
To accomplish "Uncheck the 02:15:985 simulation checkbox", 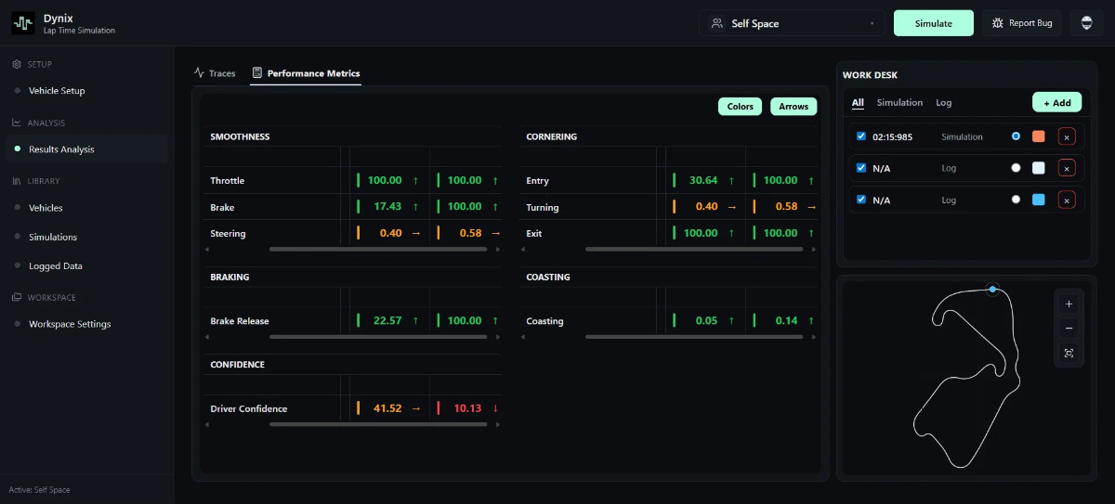I will [x=861, y=136].
